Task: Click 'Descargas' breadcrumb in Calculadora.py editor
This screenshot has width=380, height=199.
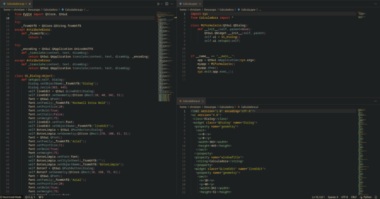Action: coord(34,10)
